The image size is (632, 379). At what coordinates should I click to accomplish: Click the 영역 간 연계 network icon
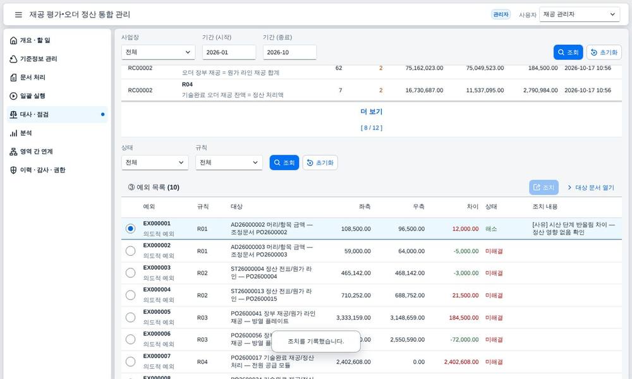click(x=13, y=152)
